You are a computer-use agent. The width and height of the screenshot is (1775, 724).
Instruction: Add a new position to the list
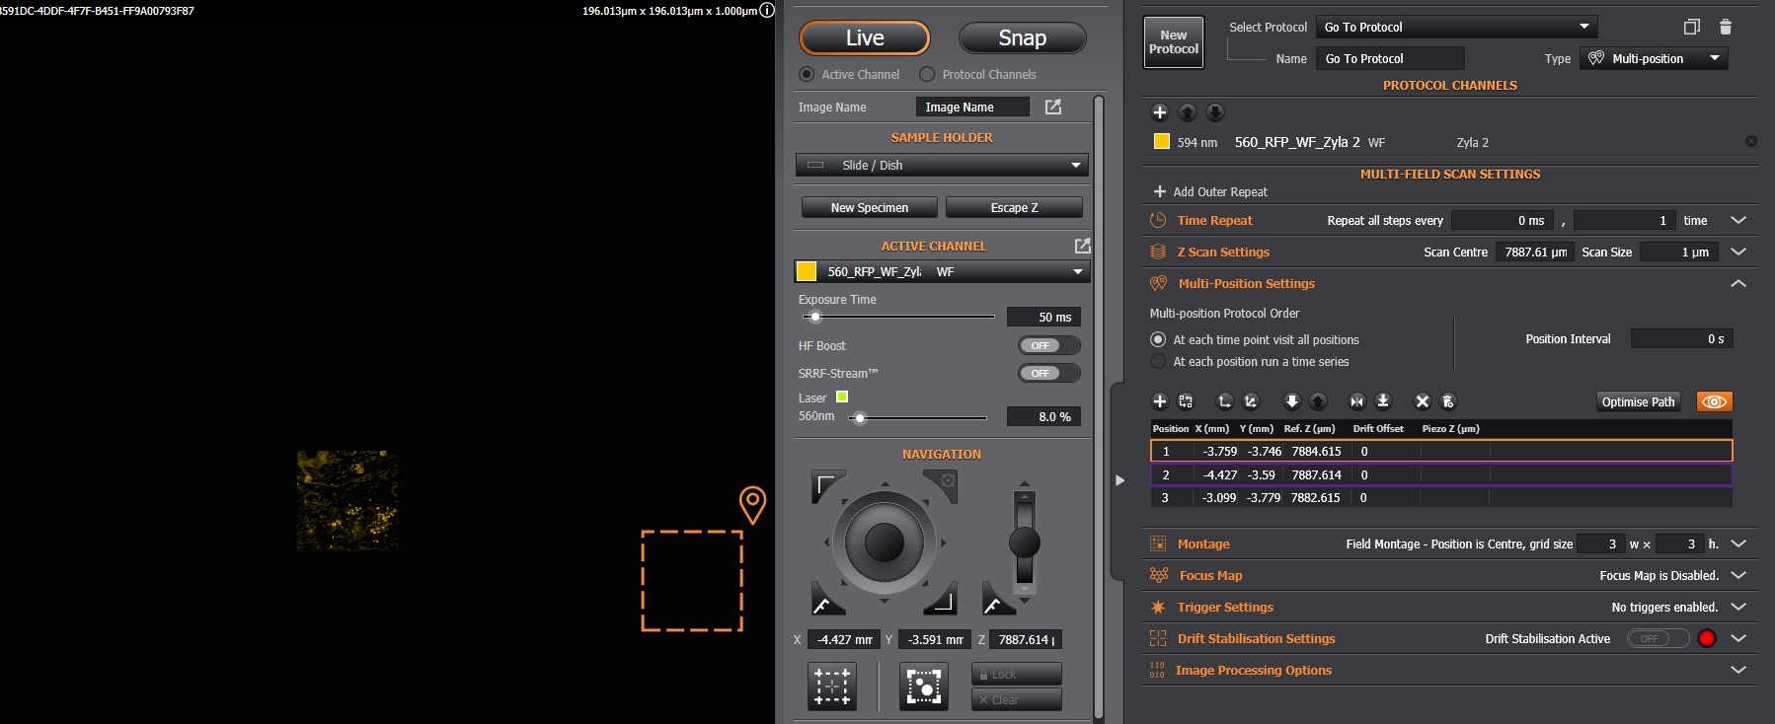(1160, 401)
